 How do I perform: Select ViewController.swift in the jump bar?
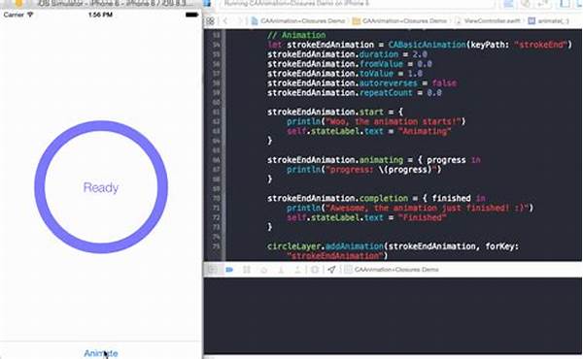tap(488, 20)
